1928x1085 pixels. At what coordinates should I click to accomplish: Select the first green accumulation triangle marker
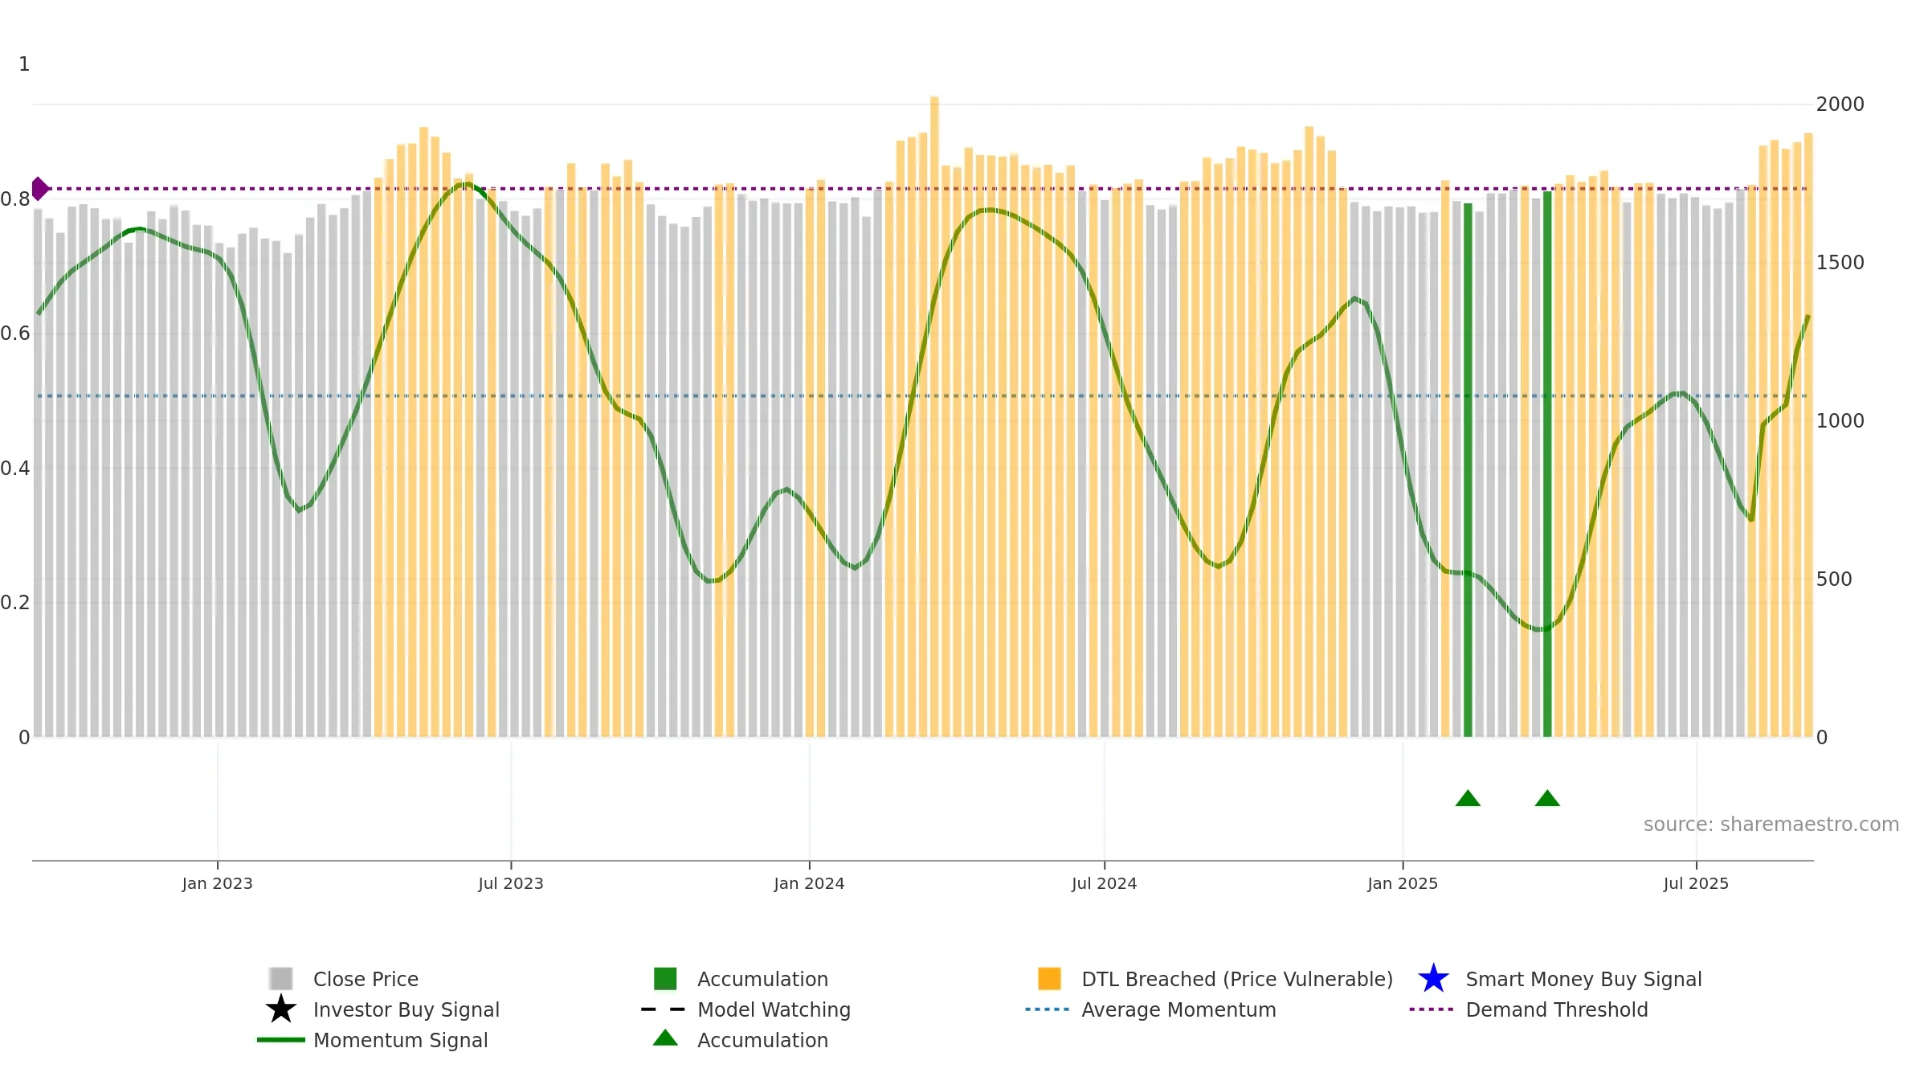tap(1468, 798)
